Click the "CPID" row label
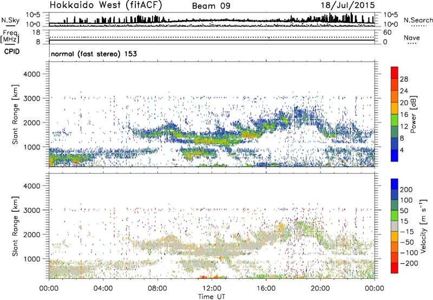 click(x=12, y=51)
